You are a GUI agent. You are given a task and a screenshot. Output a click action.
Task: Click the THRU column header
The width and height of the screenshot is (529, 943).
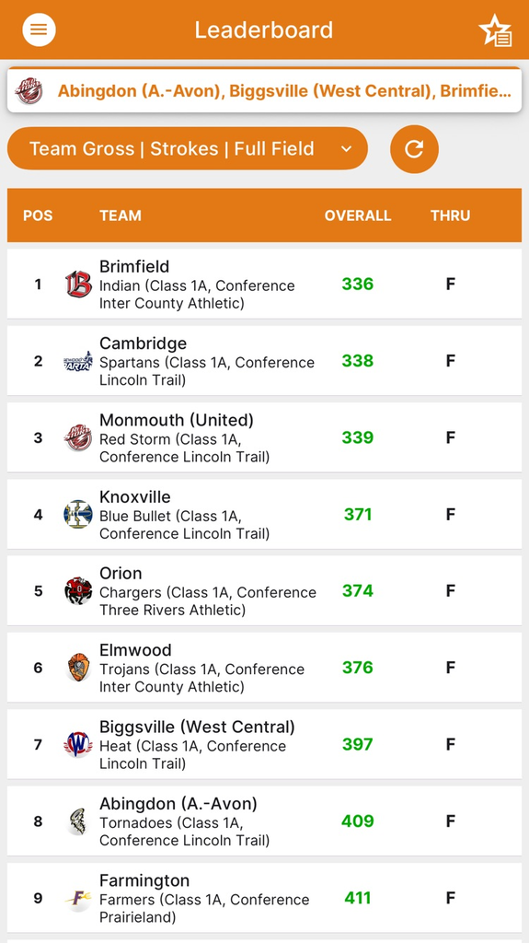[450, 215]
